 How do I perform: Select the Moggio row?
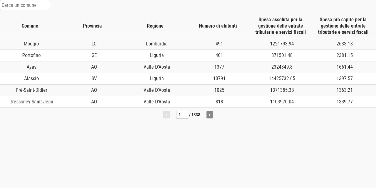click(188, 44)
